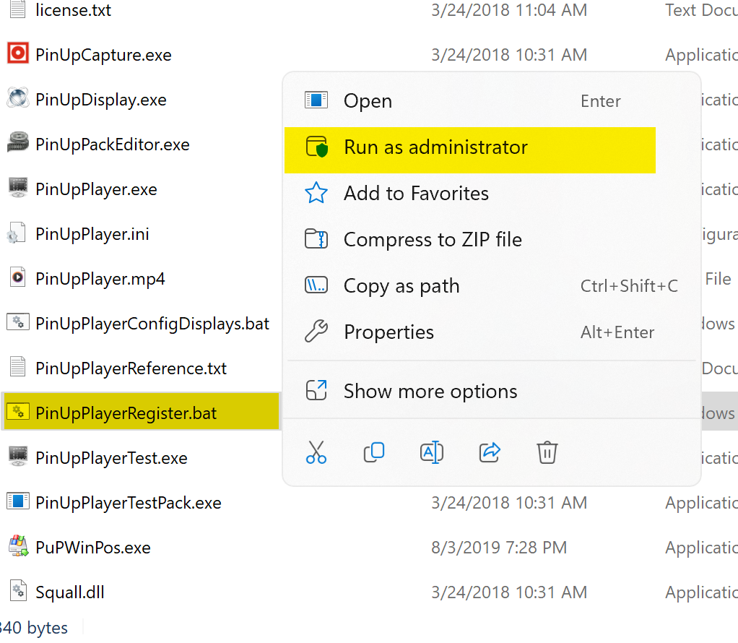This screenshot has height=643, width=738.
Task: Click the Delete trash can icon
Action: 547,452
